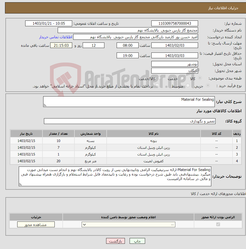Click the need number field 1103097587000043
246x249 pixels.
pyautogui.click(x=175, y=23)
